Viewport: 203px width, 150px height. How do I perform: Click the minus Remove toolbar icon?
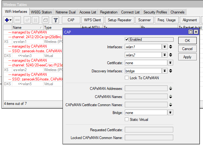[x=18, y=20]
